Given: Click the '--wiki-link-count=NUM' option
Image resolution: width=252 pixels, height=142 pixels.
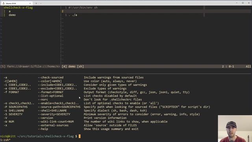Looking at the screenshot, I should 56,121.
